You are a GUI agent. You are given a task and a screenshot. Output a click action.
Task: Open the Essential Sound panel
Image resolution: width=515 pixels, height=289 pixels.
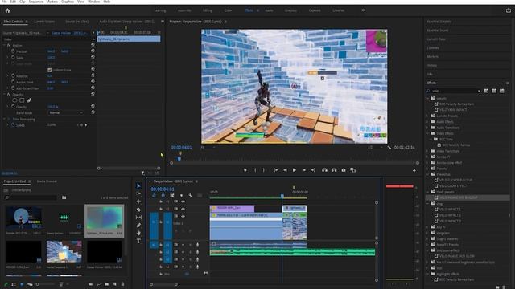(x=438, y=31)
